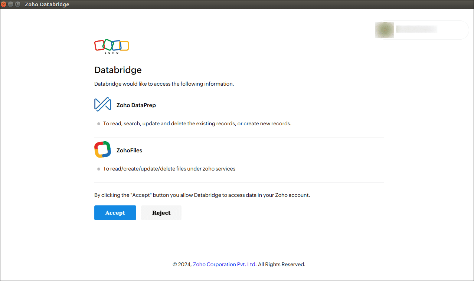Click the Zoho Databridge window title

(x=47, y=4)
